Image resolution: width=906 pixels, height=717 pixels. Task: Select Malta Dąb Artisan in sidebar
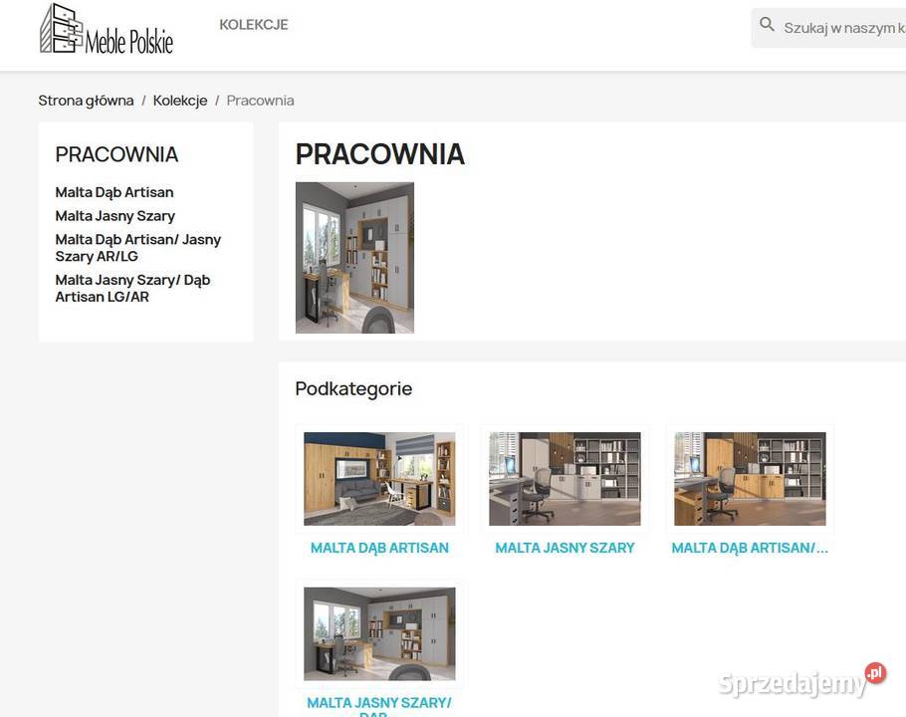point(114,192)
